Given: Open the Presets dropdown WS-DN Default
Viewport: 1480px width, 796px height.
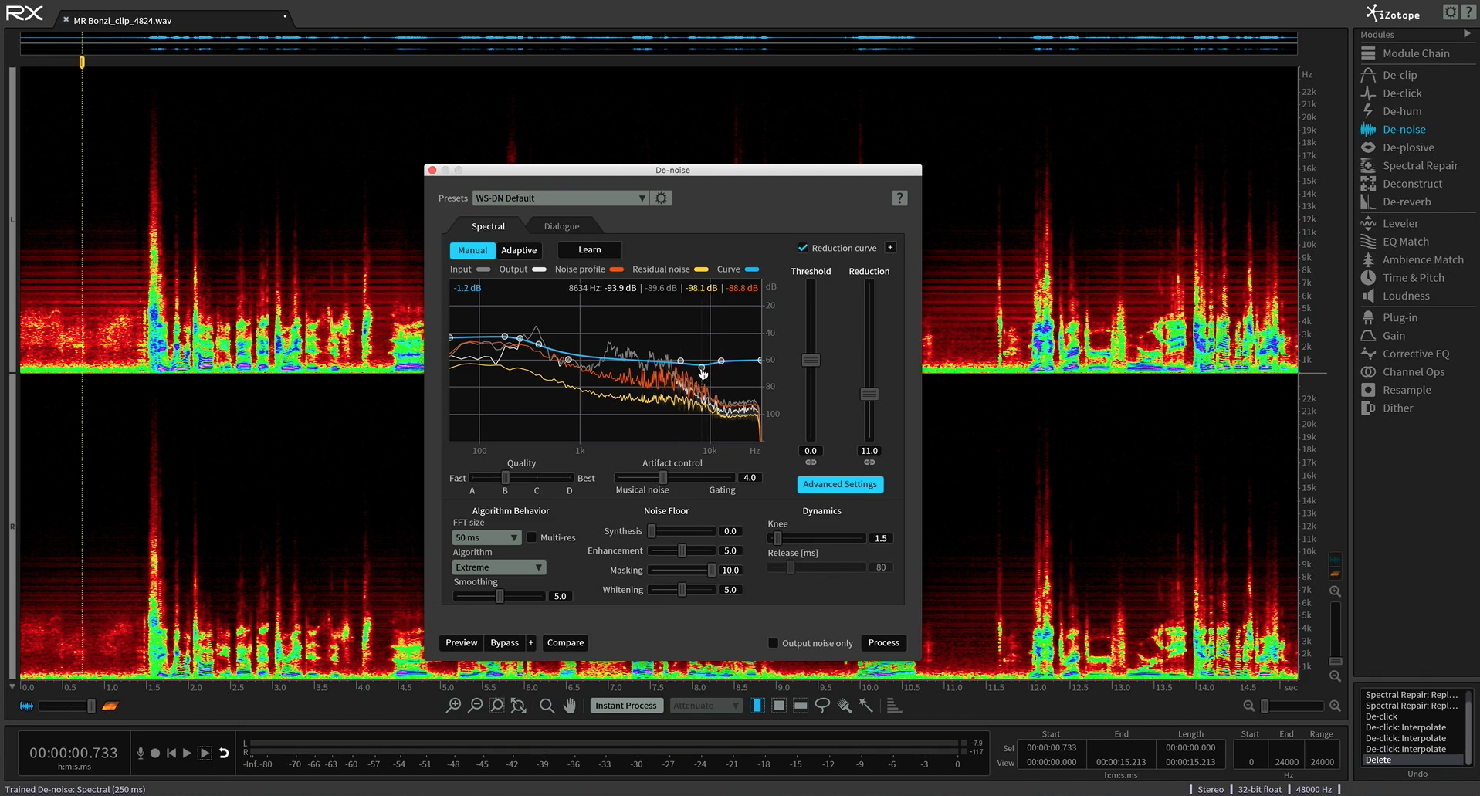Looking at the screenshot, I should [561, 198].
